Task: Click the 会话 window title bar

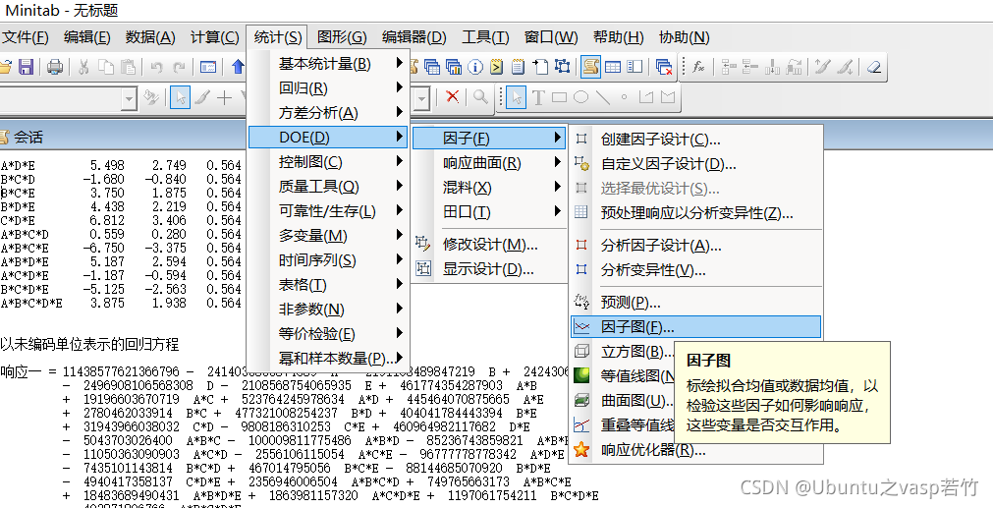Action: pos(124,137)
